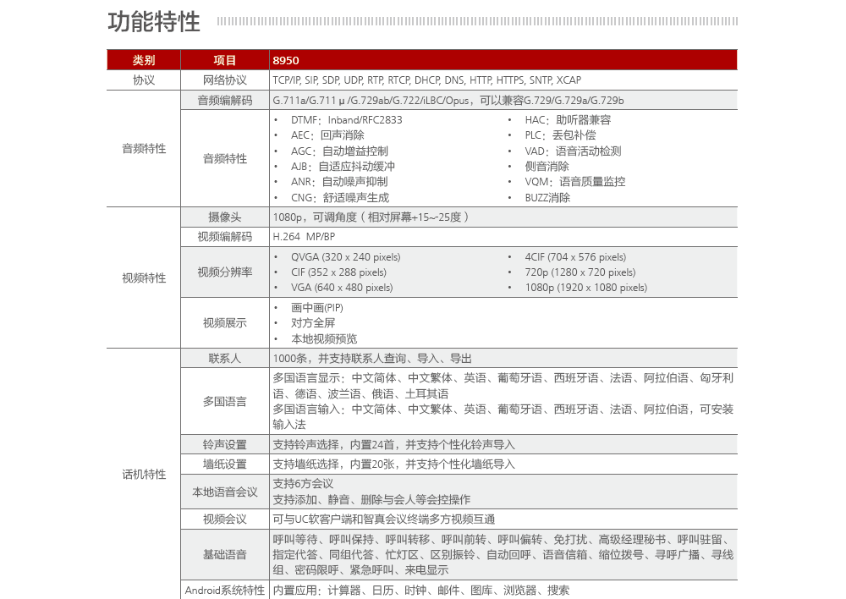846x599 pixels.
Task: Click the 铃声设置 row label
Action: coord(225,444)
